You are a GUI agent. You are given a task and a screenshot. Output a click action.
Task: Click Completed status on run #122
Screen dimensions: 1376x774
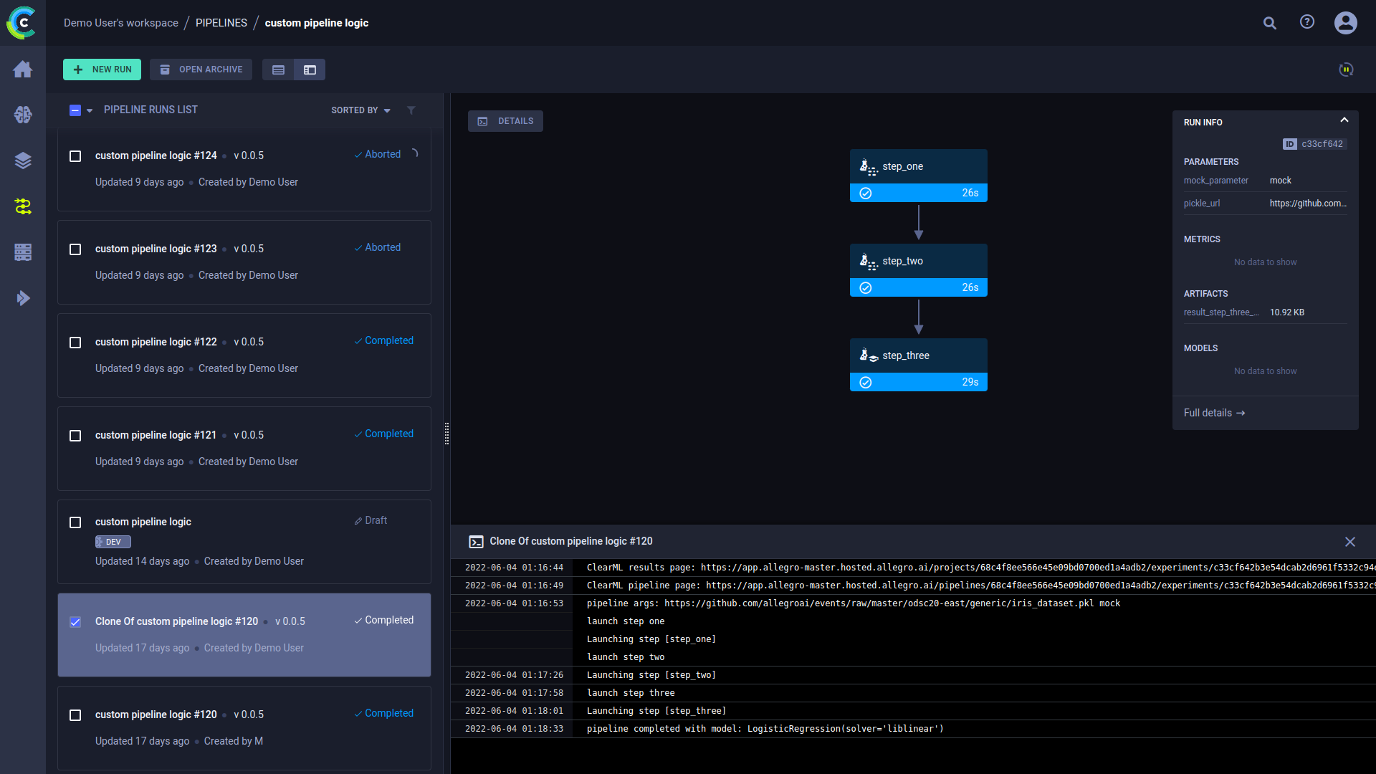click(384, 340)
